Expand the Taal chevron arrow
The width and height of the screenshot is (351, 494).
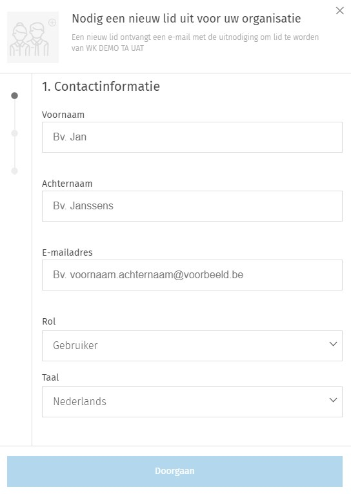click(x=334, y=400)
